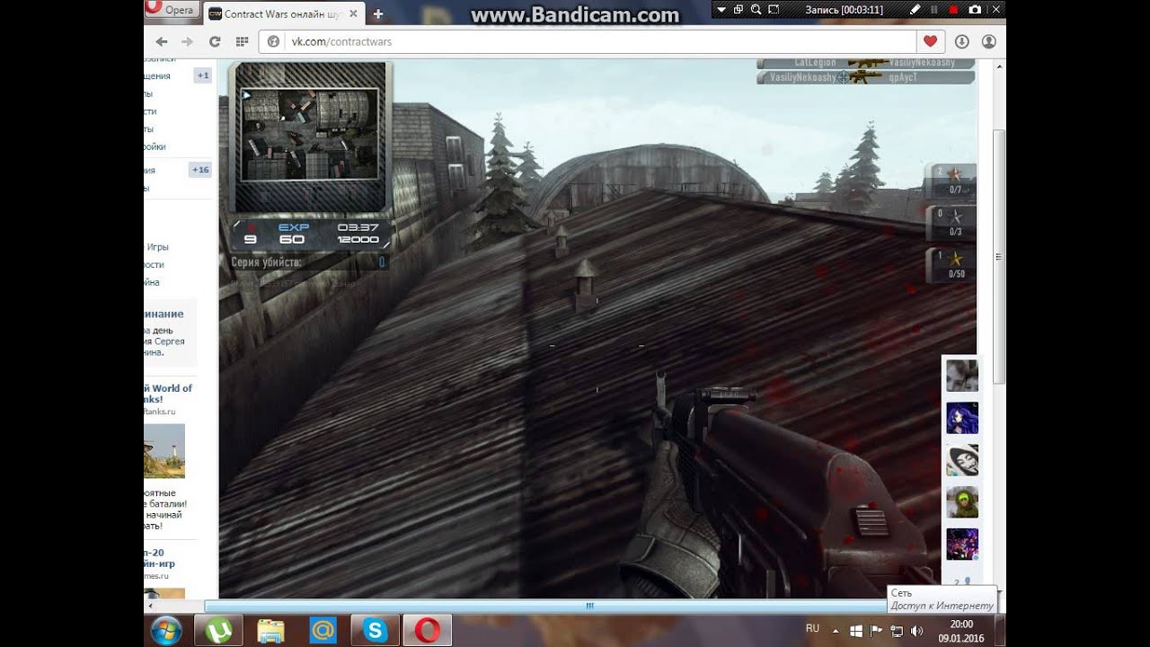The width and height of the screenshot is (1150, 647).
Task: Close the Contract Wars tab
Action: (x=353, y=14)
